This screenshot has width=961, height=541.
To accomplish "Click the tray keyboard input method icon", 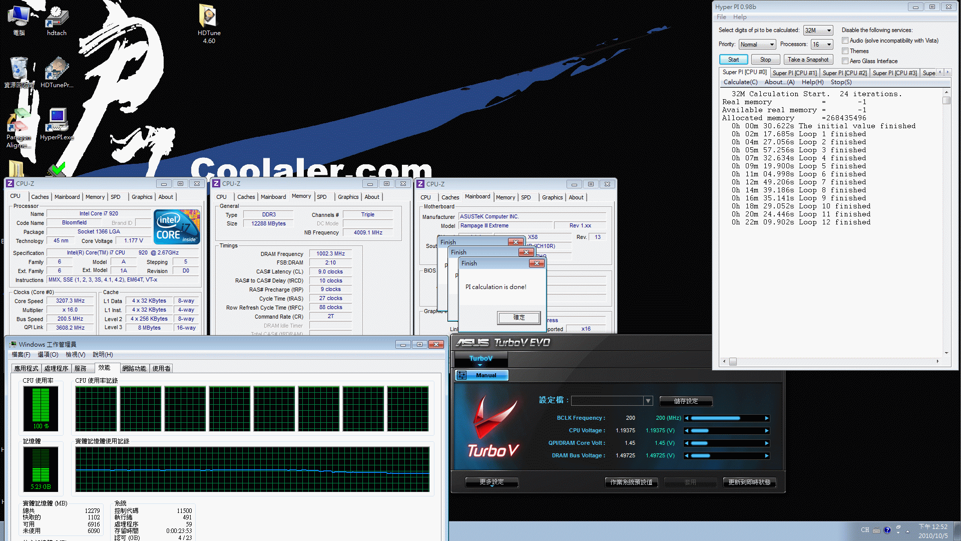I will click(876, 530).
